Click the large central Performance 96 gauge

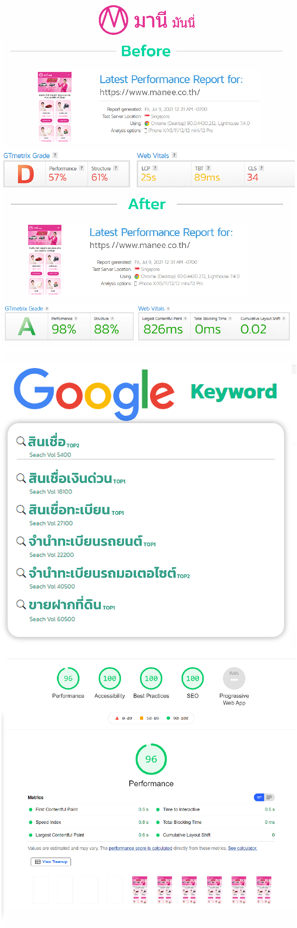151,759
